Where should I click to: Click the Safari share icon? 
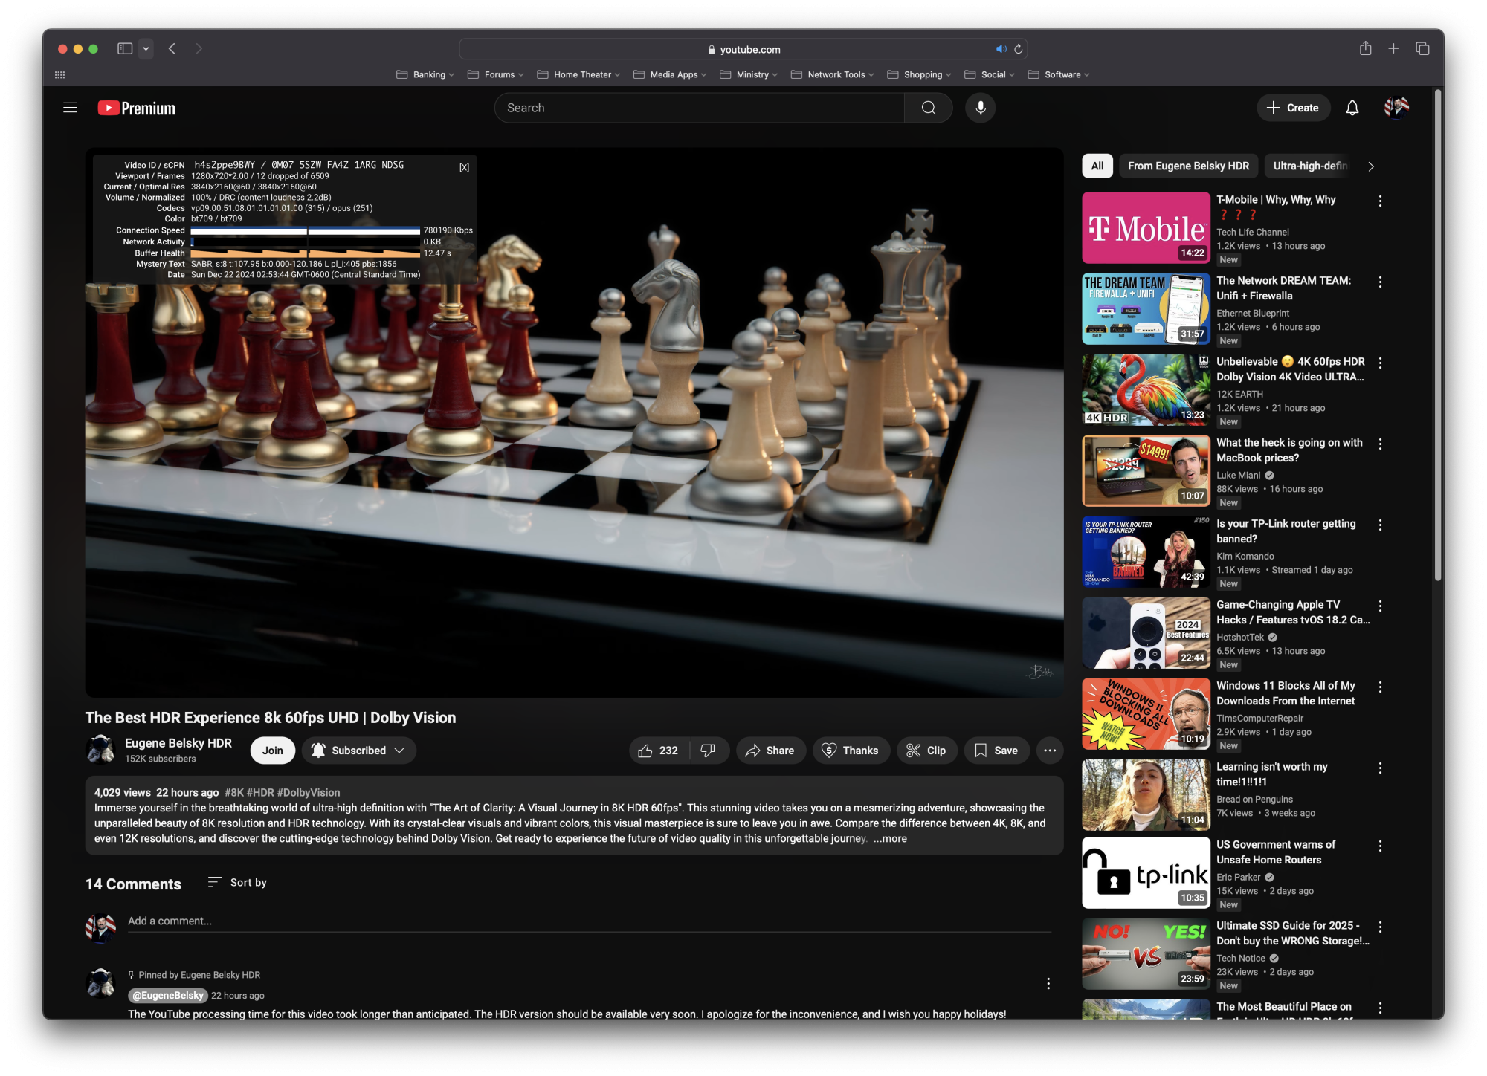click(1366, 48)
